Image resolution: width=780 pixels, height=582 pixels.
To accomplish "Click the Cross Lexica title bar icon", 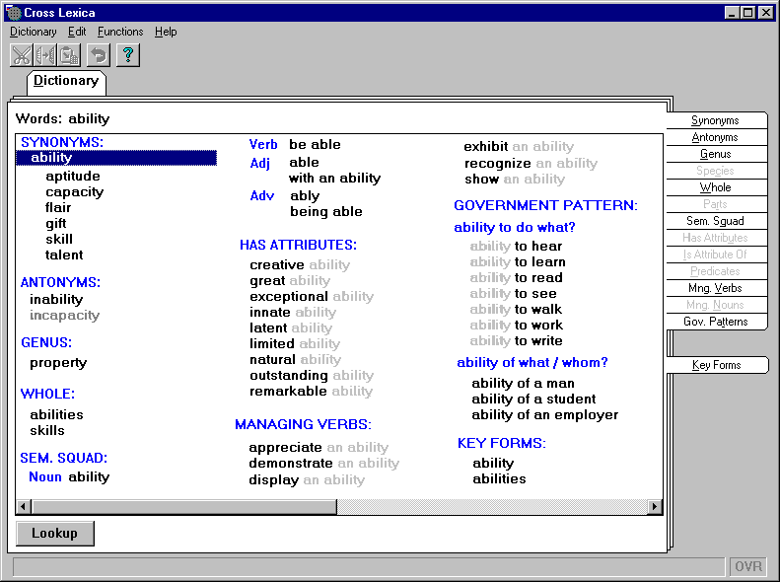I will [x=13, y=13].
